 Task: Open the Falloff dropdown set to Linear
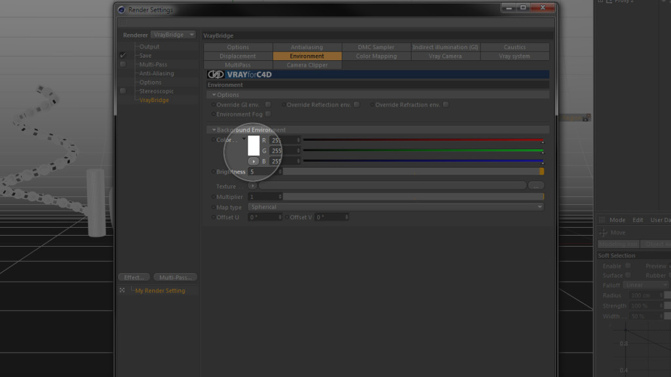point(646,285)
